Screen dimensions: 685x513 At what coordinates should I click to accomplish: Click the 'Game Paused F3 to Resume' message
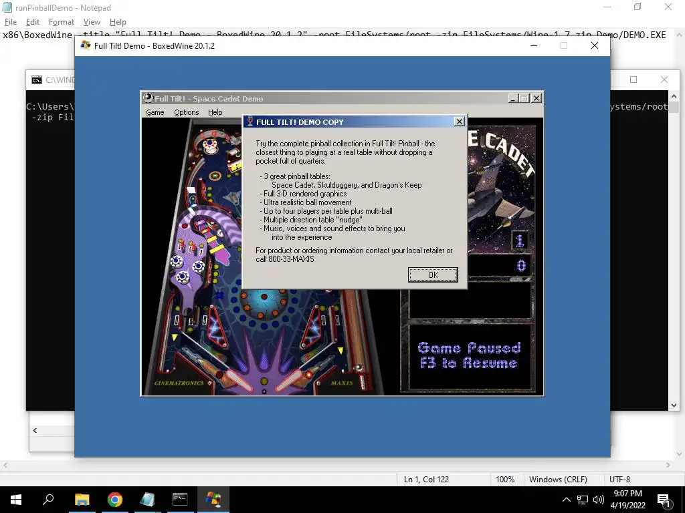469,355
